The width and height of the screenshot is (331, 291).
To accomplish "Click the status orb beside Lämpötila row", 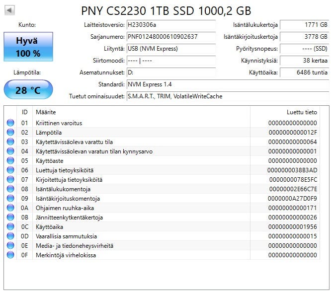I will 10,133.
